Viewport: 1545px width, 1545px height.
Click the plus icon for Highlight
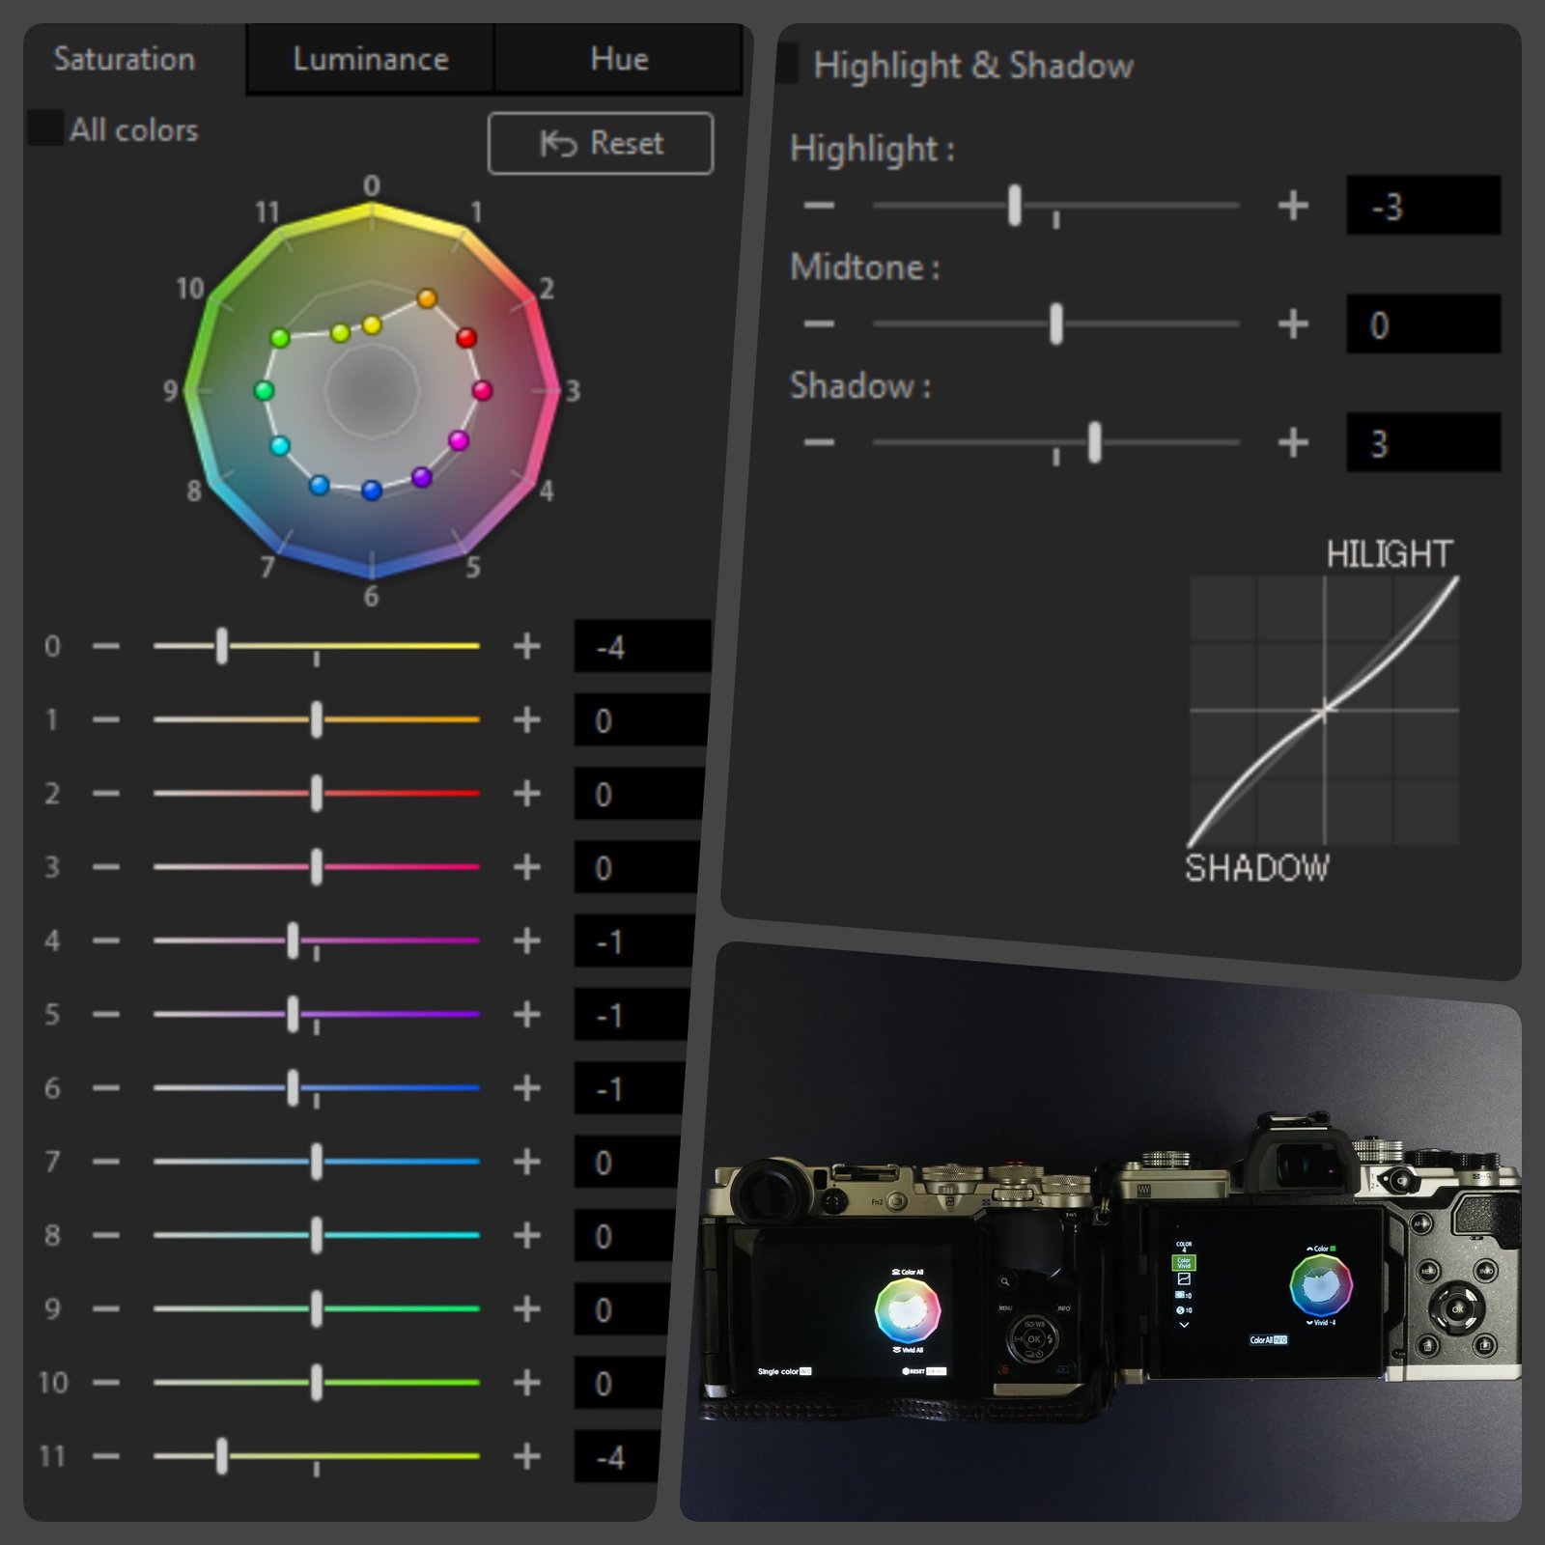coord(1294,205)
